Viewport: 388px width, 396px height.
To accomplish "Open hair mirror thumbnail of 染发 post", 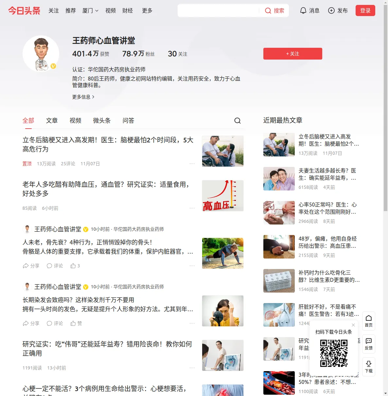I will (223, 311).
